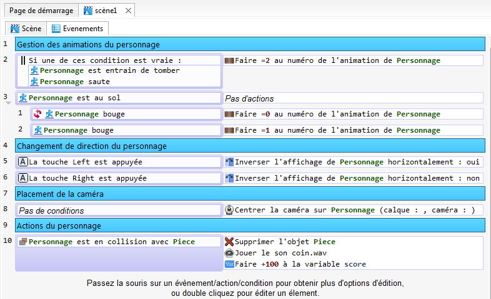Click the Var icon for score variable action
This screenshot has width=491, height=299.
point(229,264)
